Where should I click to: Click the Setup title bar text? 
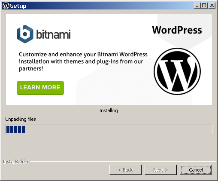click(x=18, y=6)
